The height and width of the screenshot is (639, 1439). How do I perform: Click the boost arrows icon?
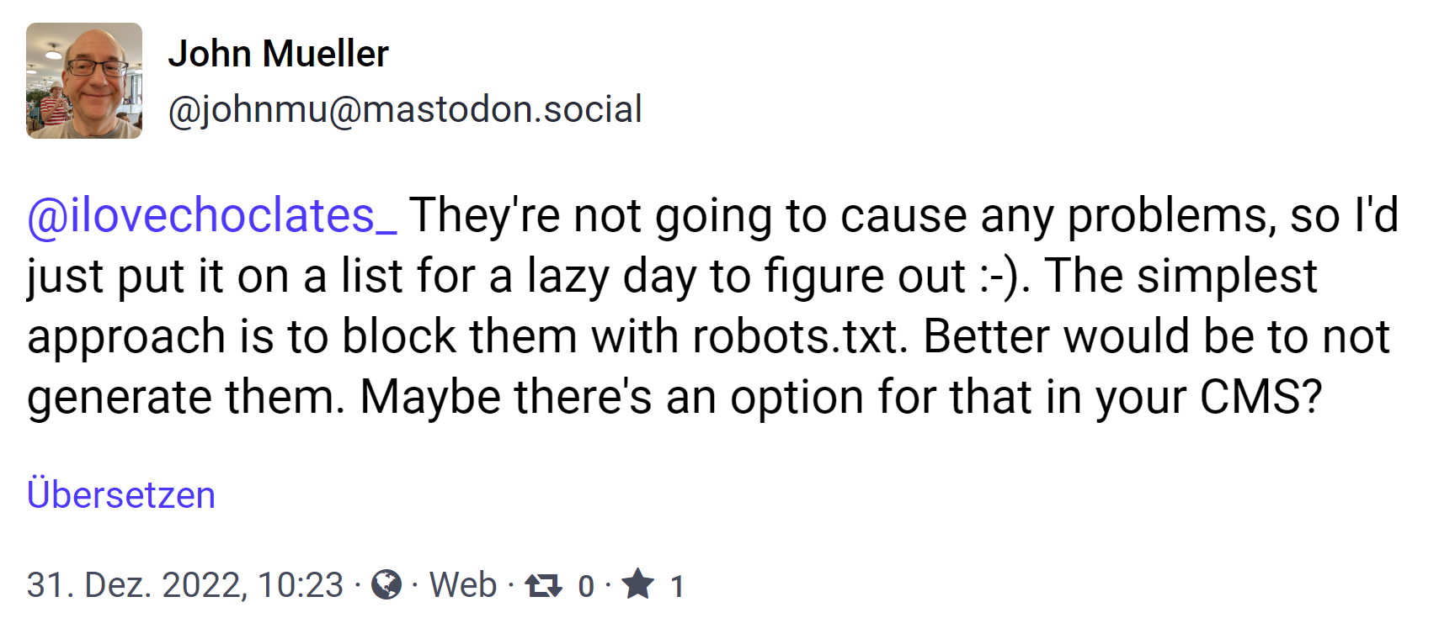[543, 585]
